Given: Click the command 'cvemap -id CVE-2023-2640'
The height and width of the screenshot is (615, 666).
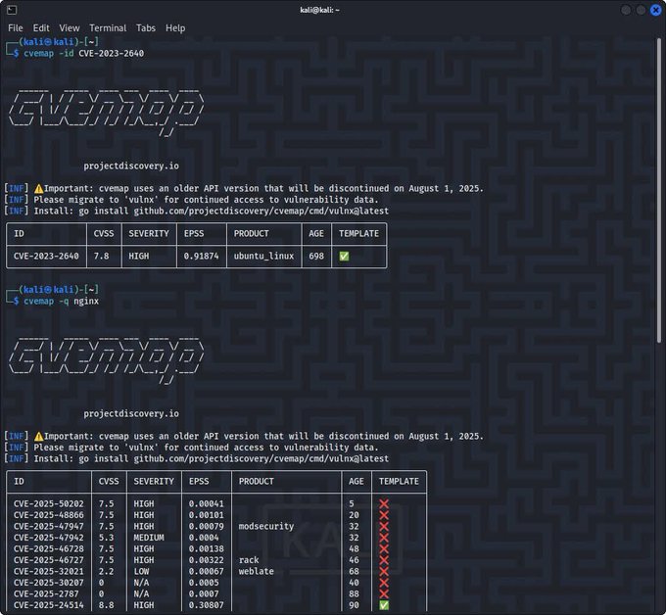Looking at the screenshot, I should click(x=83, y=54).
